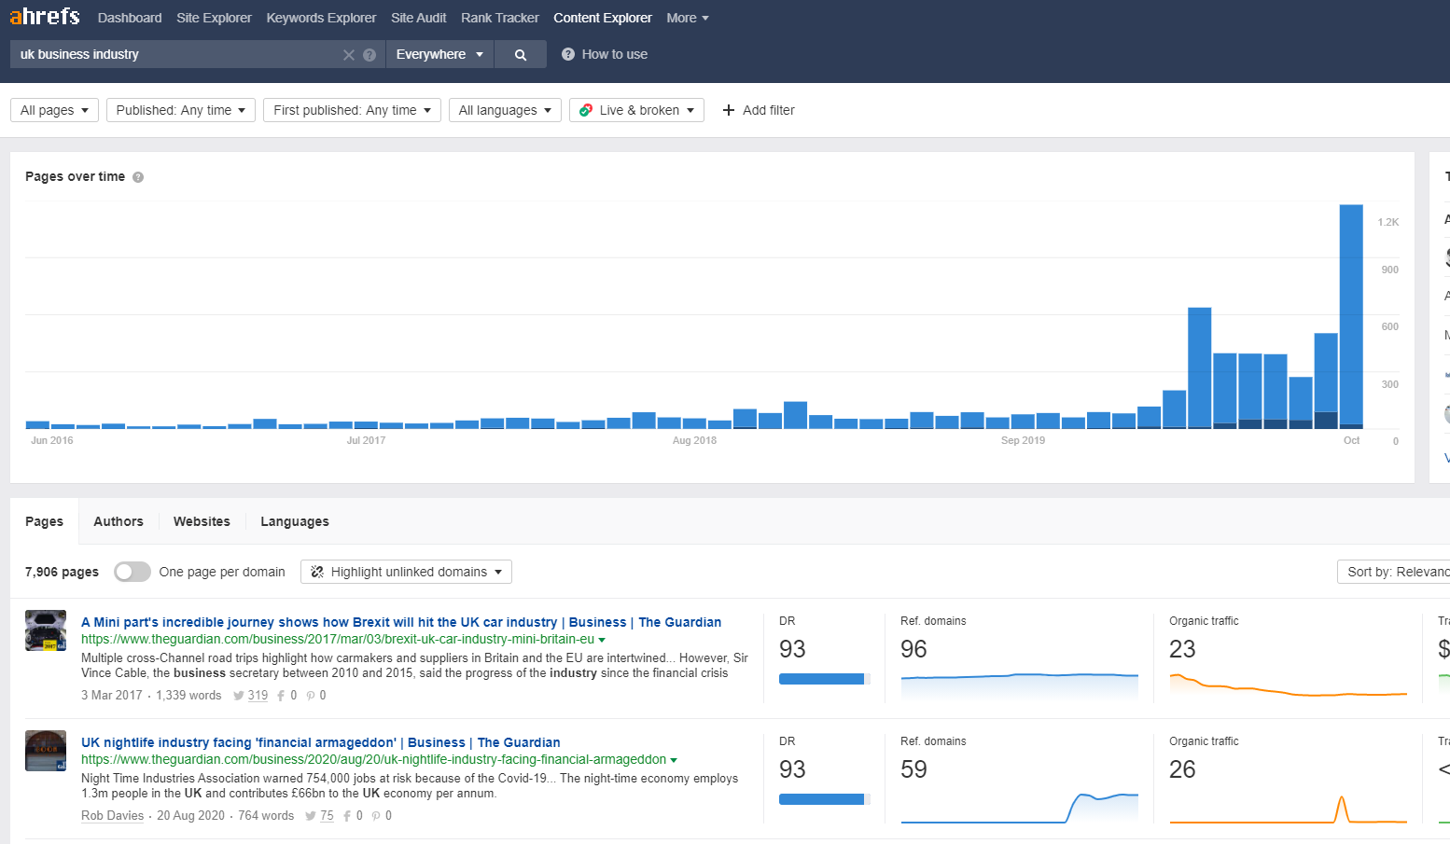Open First published: Any time dropdown
Viewport: 1450px width, 844px height.
tap(352, 110)
